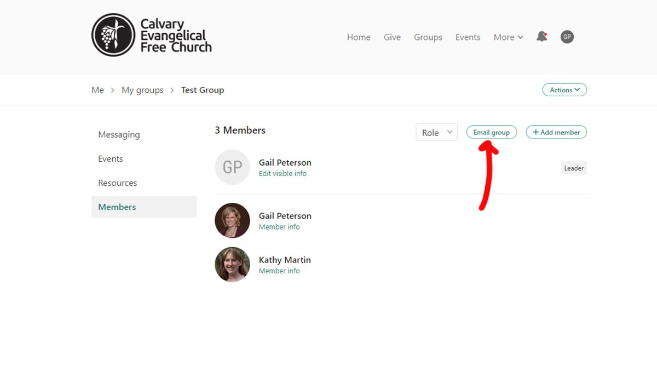
Task: Open the Give page
Action: [392, 37]
